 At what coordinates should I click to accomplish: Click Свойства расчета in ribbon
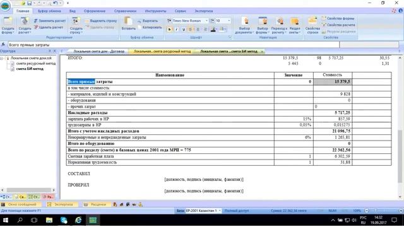click(x=338, y=25)
